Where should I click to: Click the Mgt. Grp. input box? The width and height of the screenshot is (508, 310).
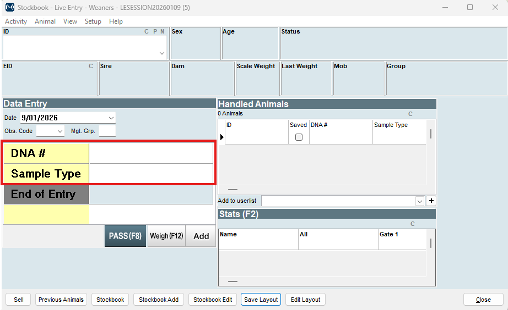(107, 131)
